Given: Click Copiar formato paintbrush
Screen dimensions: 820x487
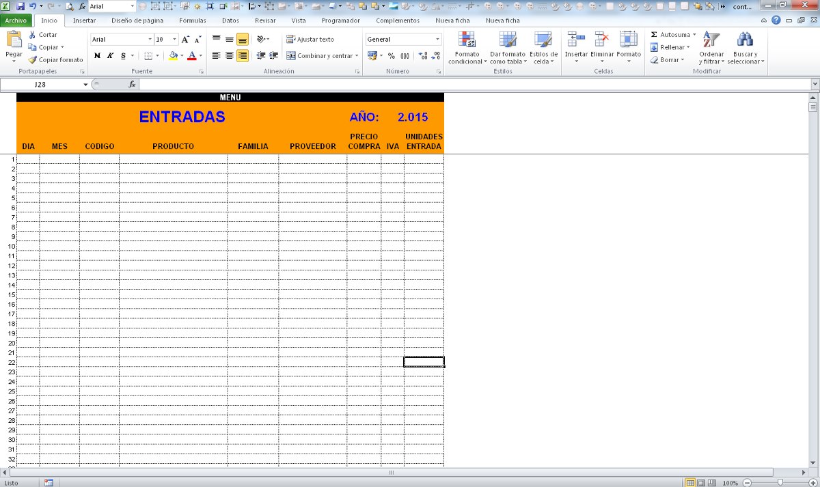Looking at the screenshot, I should pos(55,60).
